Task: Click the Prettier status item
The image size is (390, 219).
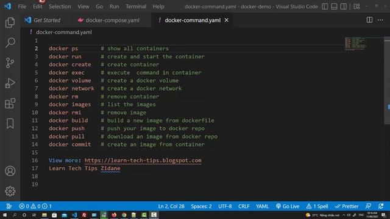Action: pos(347,206)
